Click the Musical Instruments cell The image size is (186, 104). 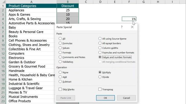[31, 97]
